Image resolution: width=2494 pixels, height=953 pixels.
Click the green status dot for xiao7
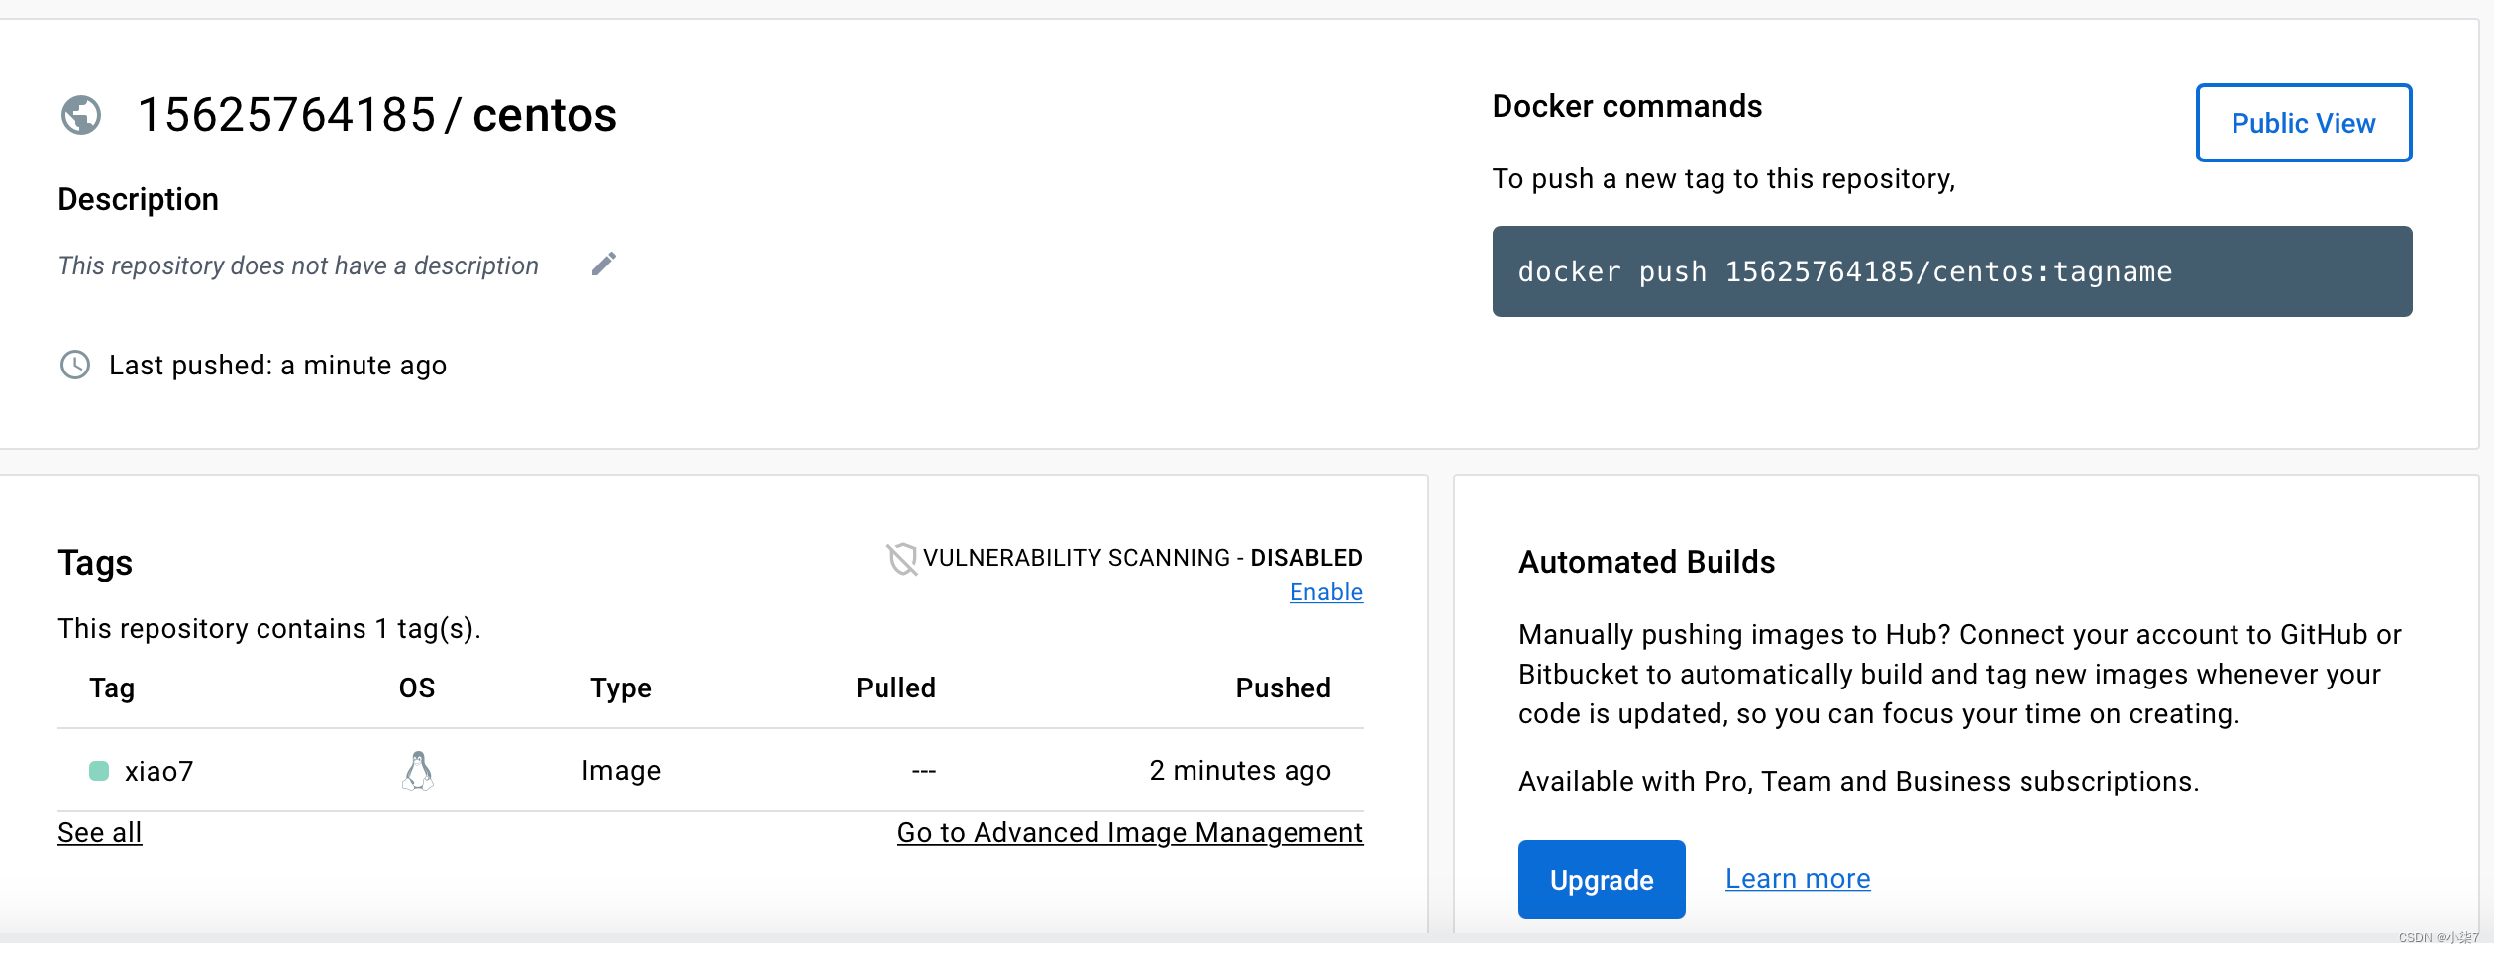[x=99, y=771]
